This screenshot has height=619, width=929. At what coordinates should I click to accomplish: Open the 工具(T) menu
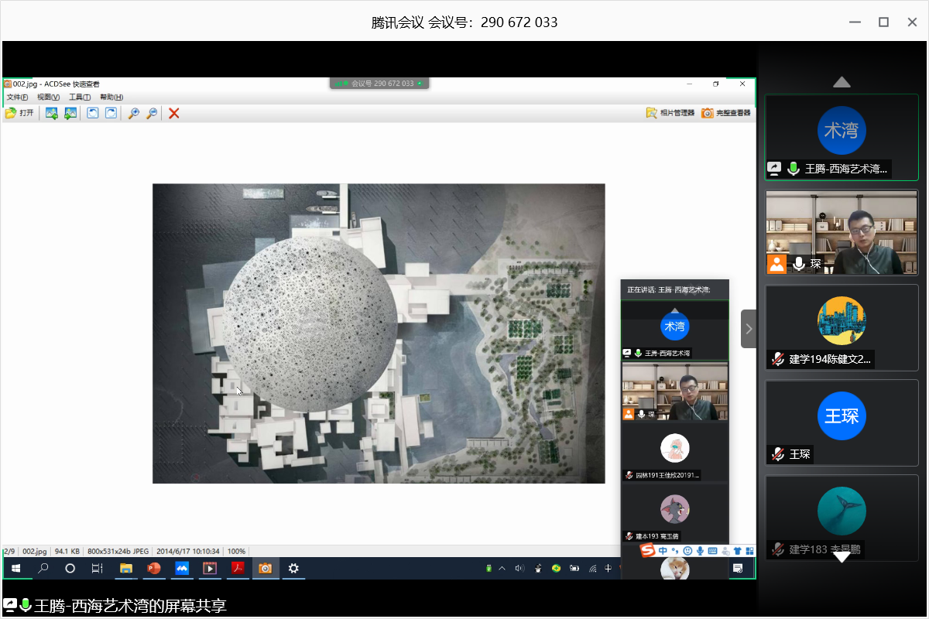pos(80,97)
